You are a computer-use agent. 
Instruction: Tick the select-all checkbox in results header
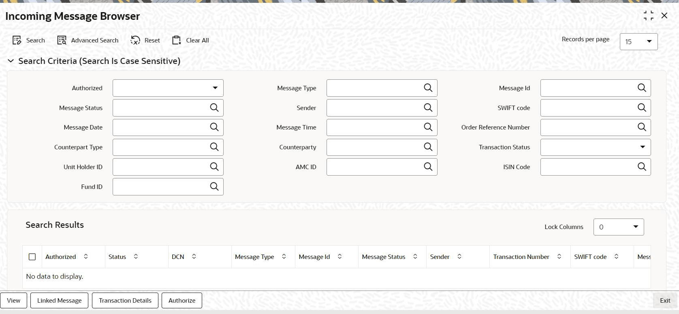(32, 257)
